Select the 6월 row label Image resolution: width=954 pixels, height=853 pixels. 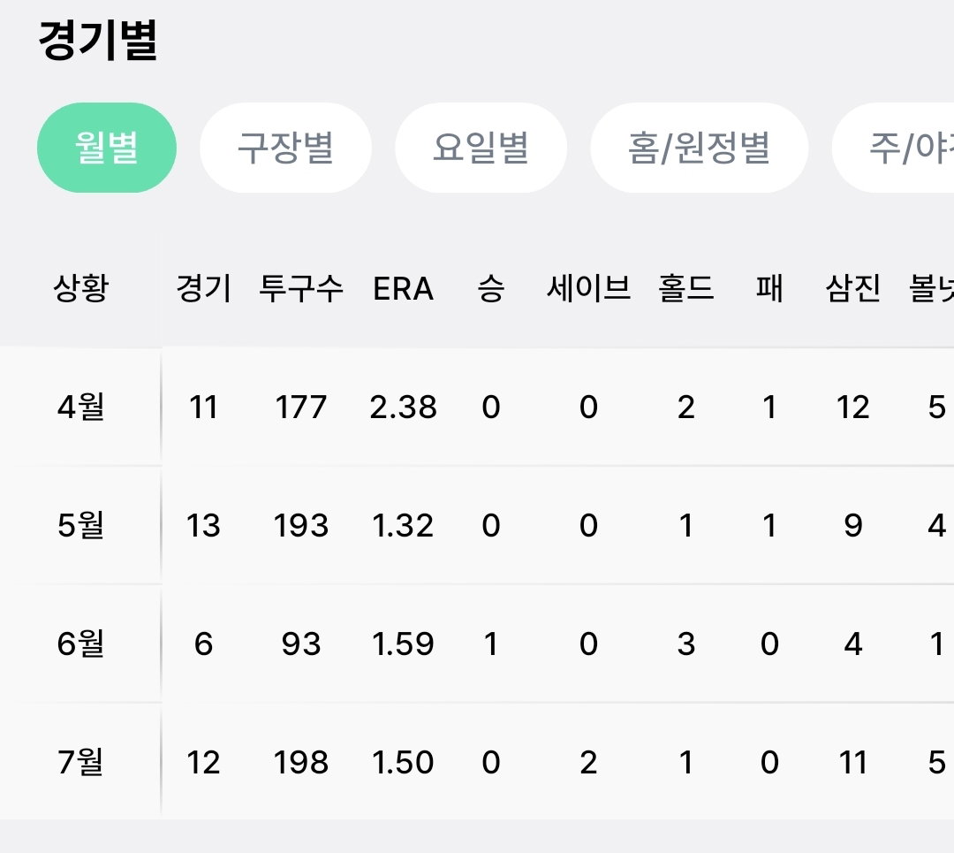[81, 644]
